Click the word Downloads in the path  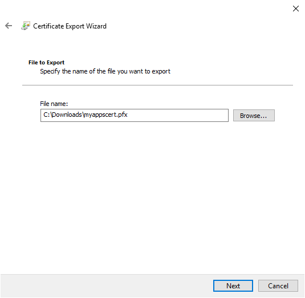pyautogui.click(x=67, y=115)
